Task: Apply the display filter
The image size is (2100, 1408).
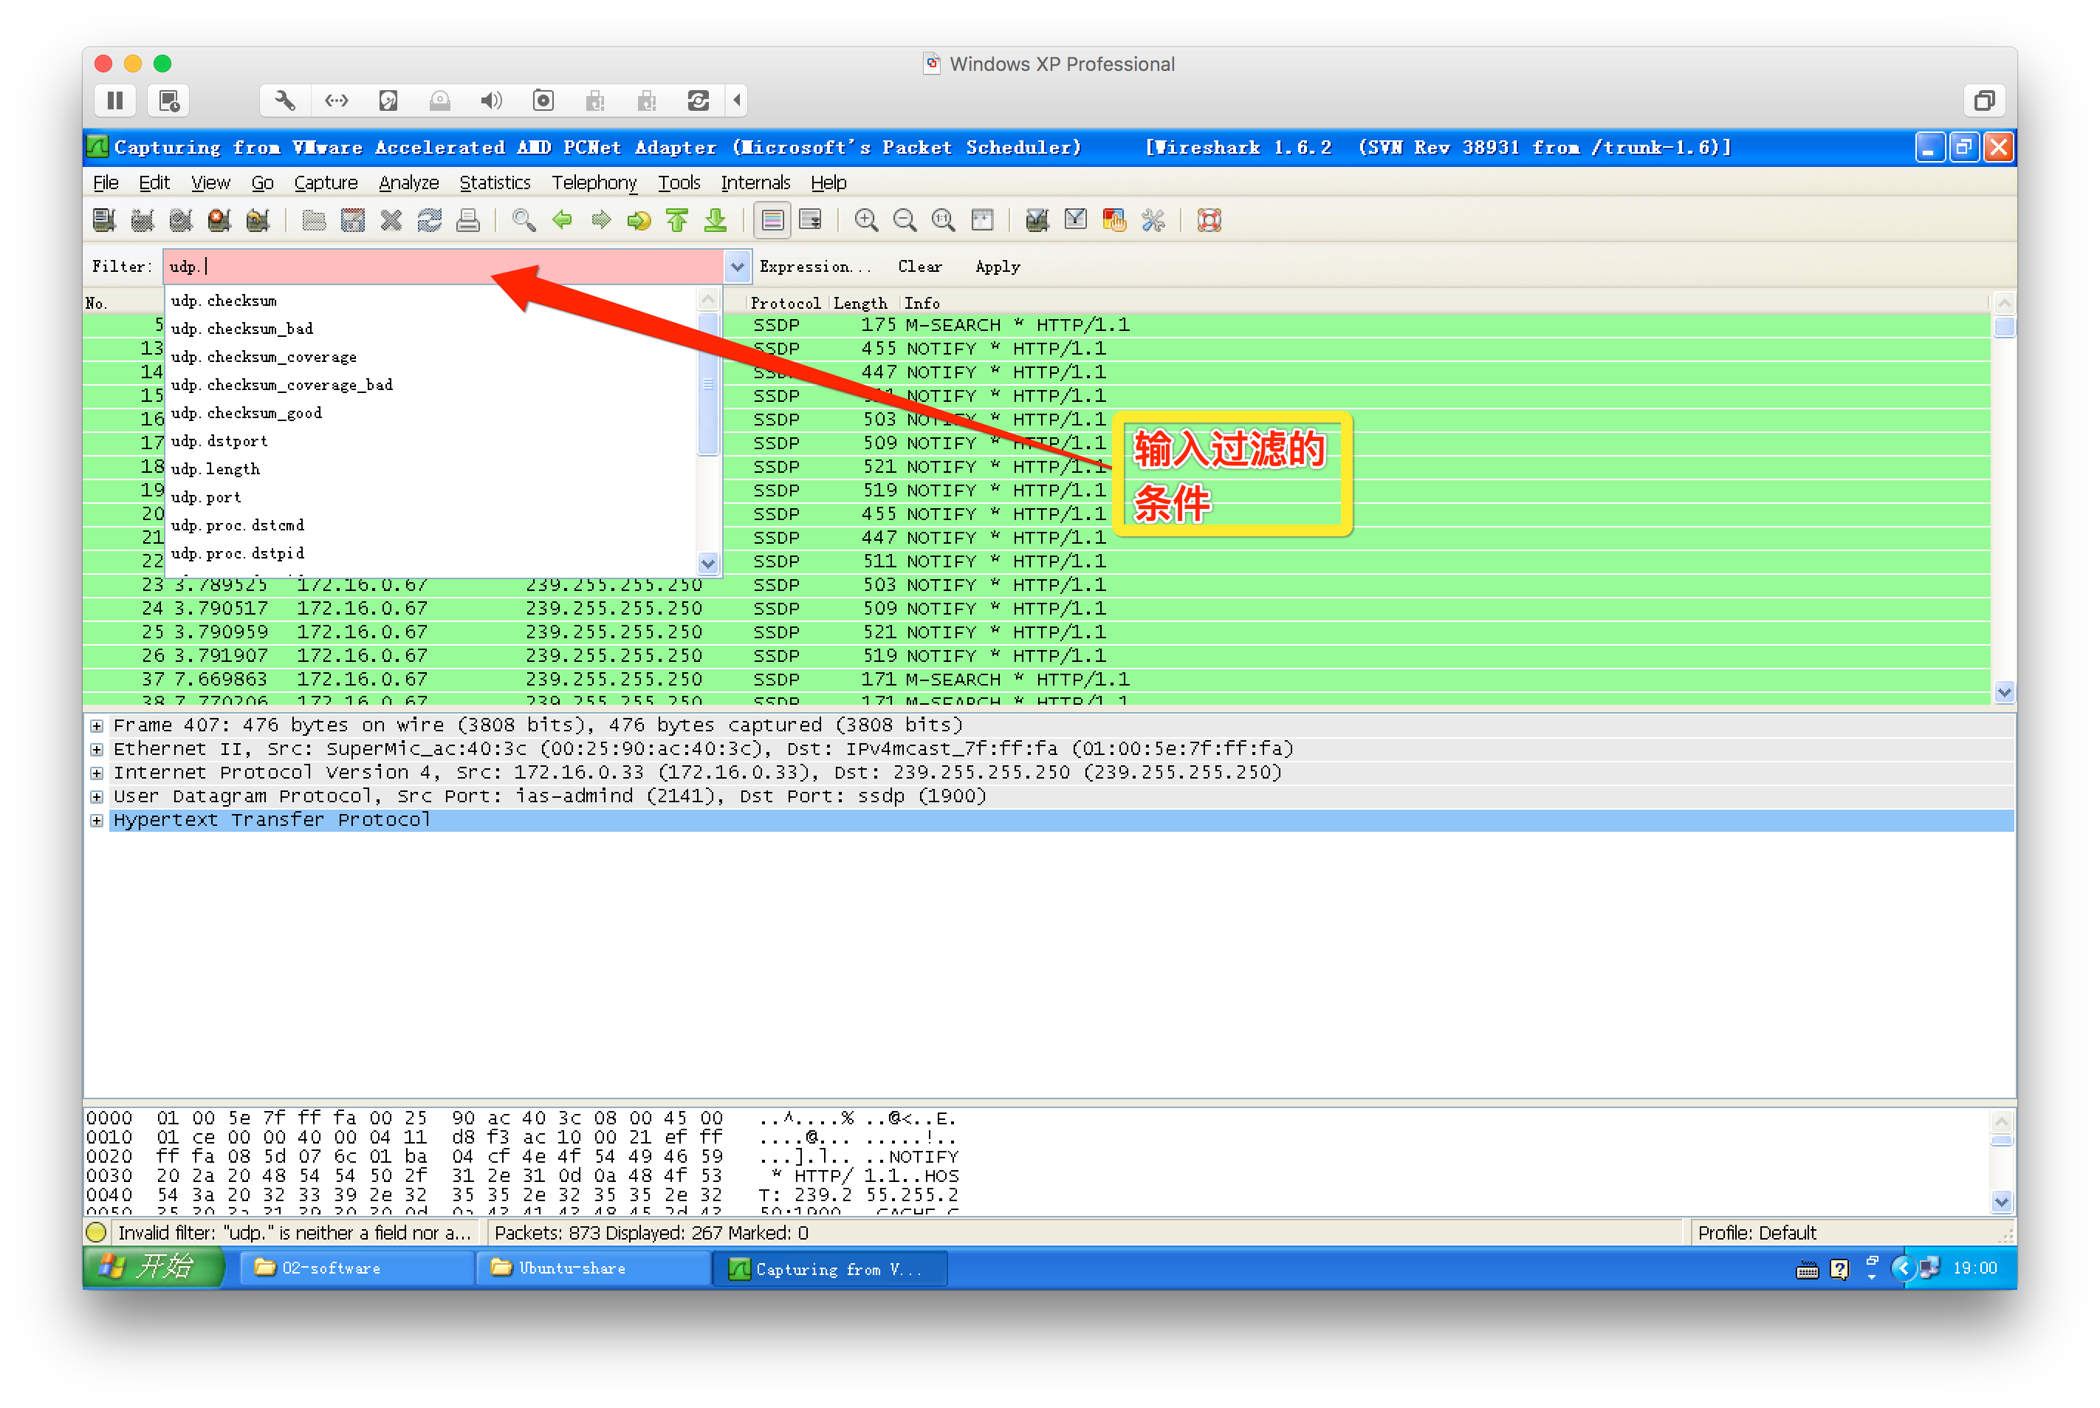Action: (x=997, y=267)
